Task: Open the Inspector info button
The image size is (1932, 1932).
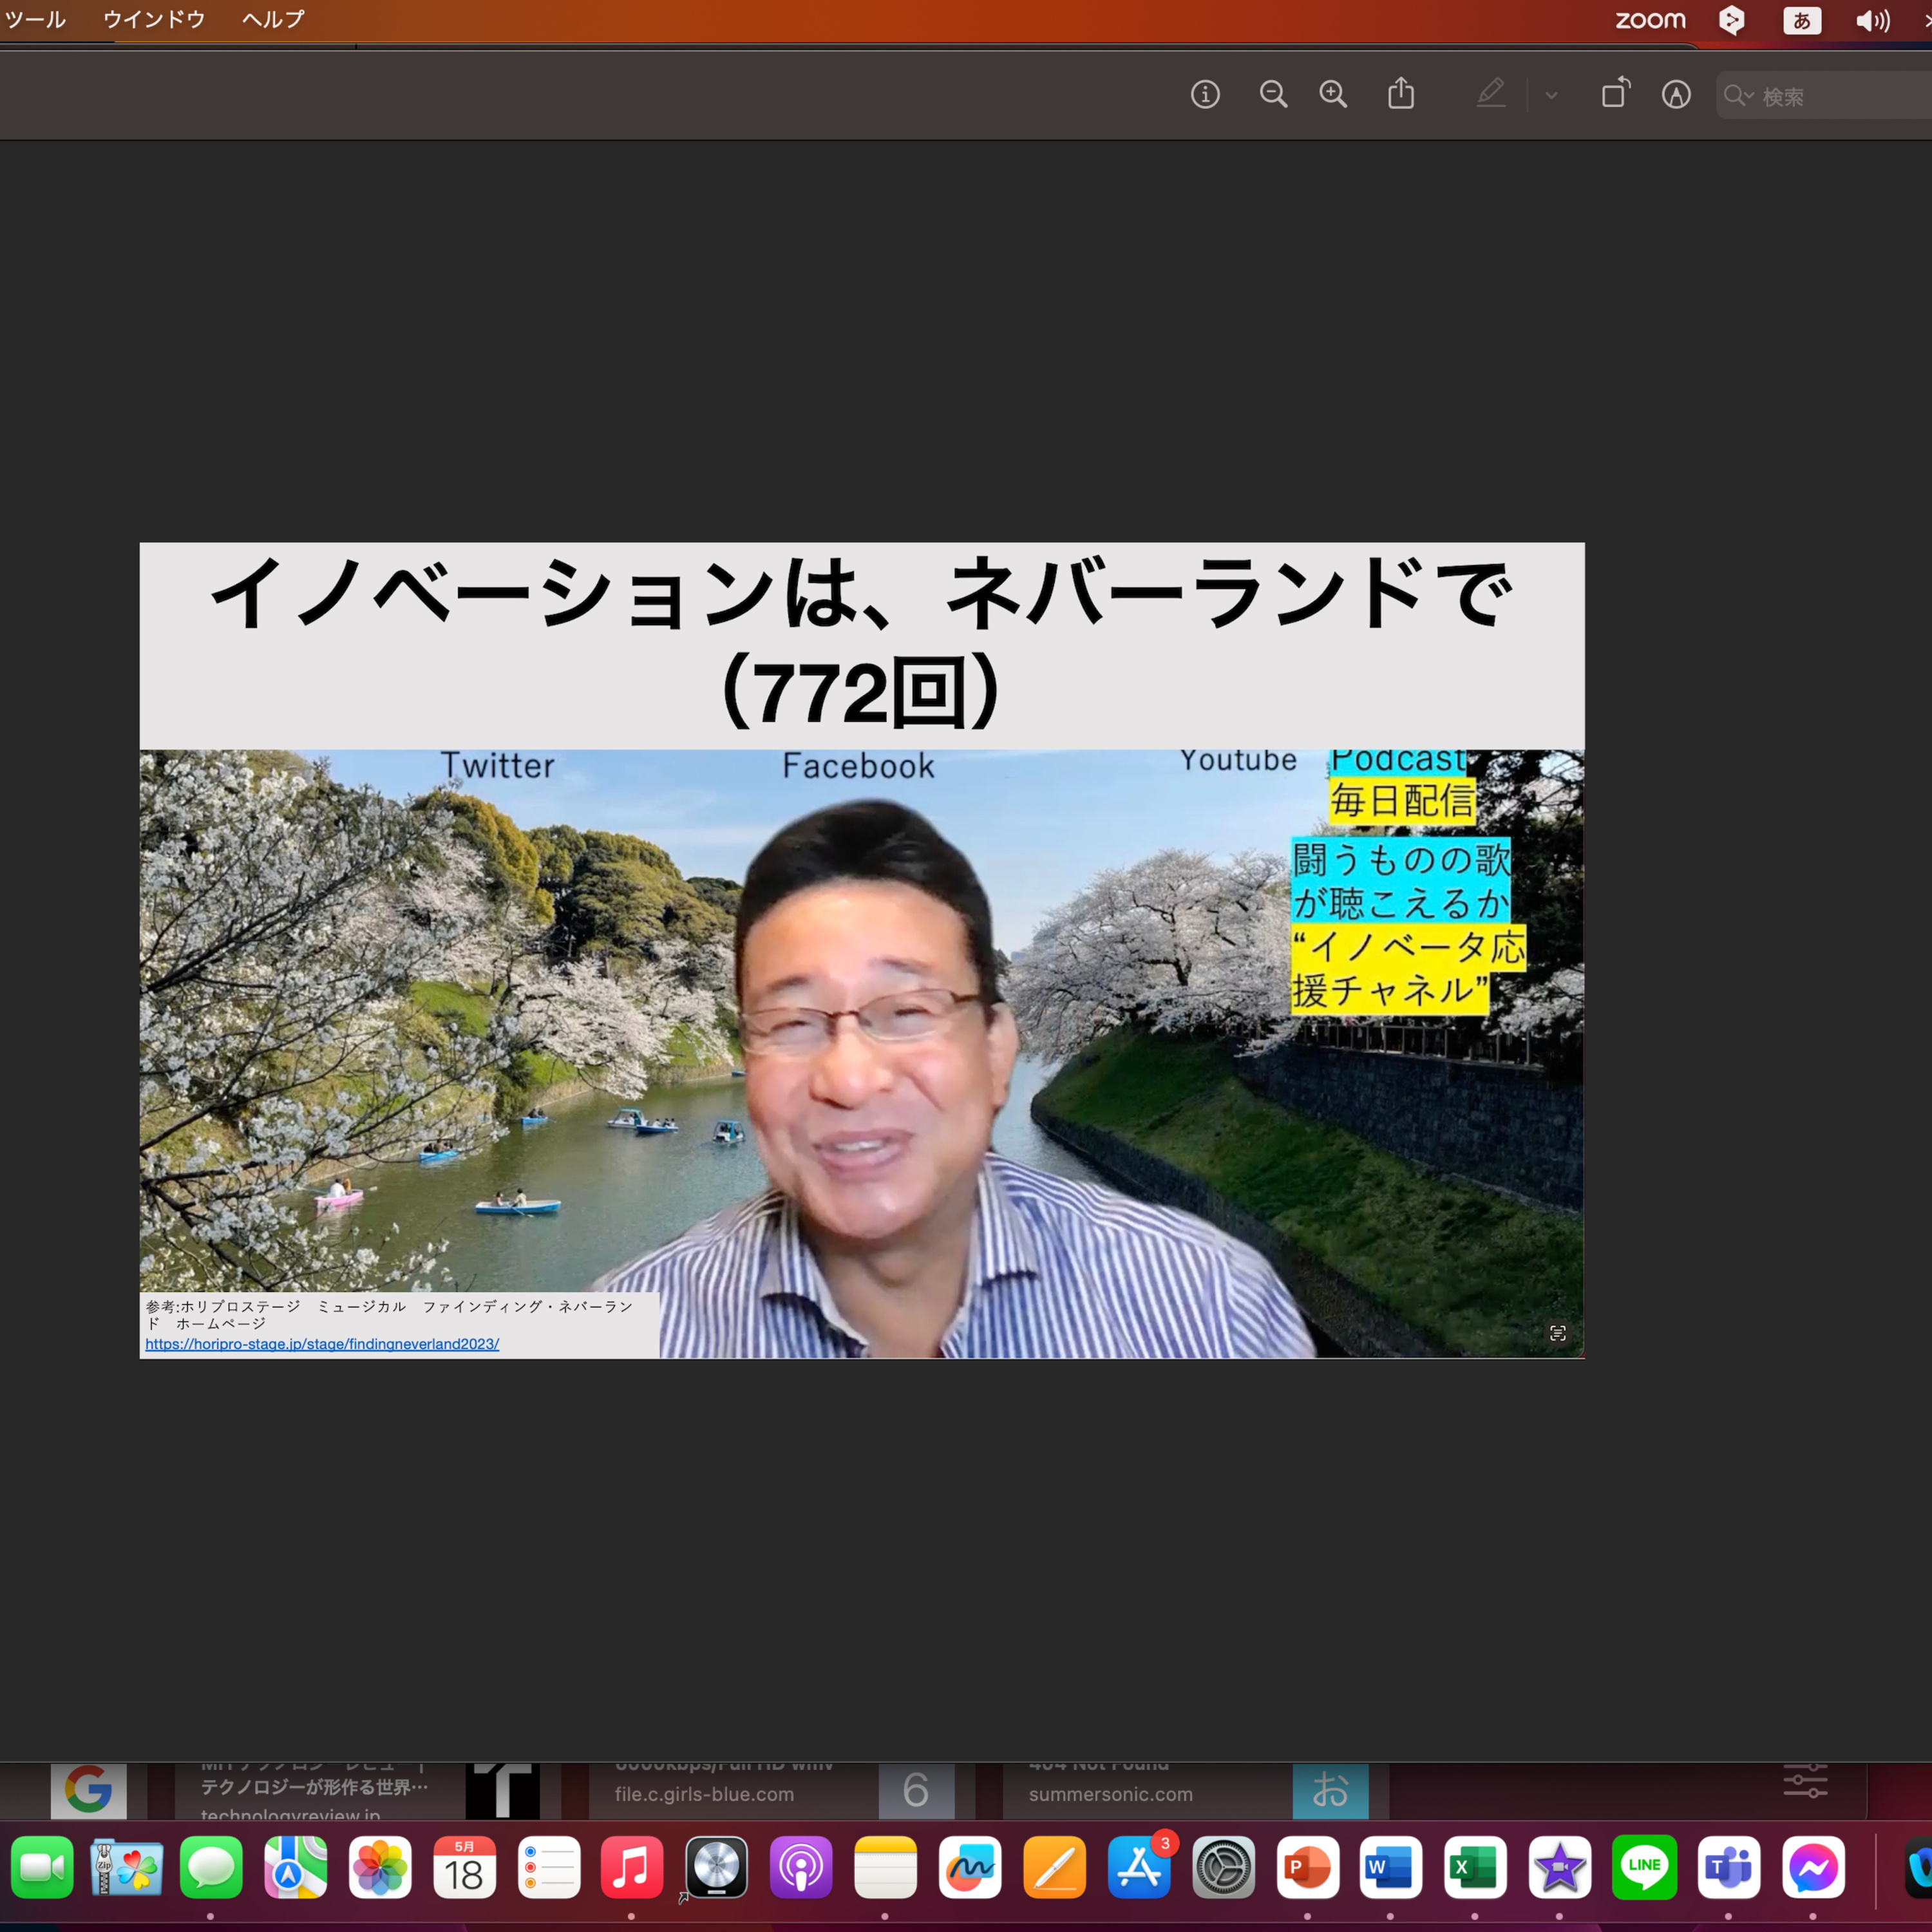Action: tap(1205, 95)
